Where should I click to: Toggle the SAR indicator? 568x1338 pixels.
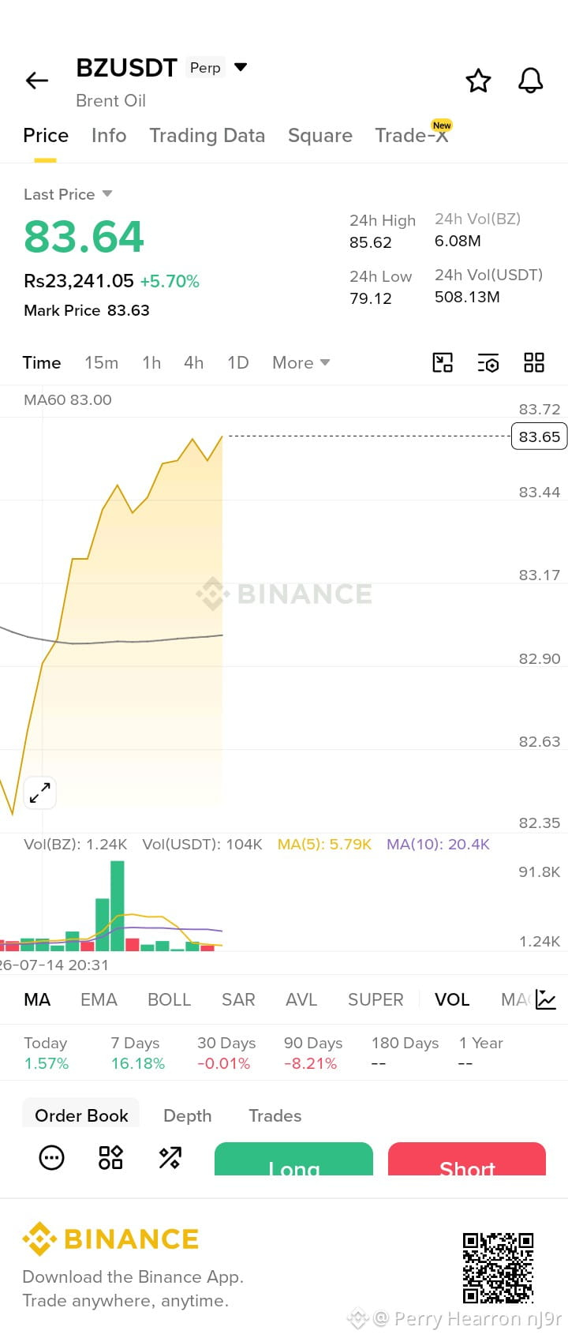(238, 999)
